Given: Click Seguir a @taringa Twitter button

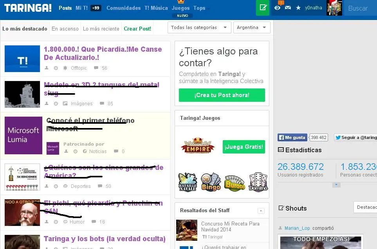Looking at the screenshot, I should point(355,137).
